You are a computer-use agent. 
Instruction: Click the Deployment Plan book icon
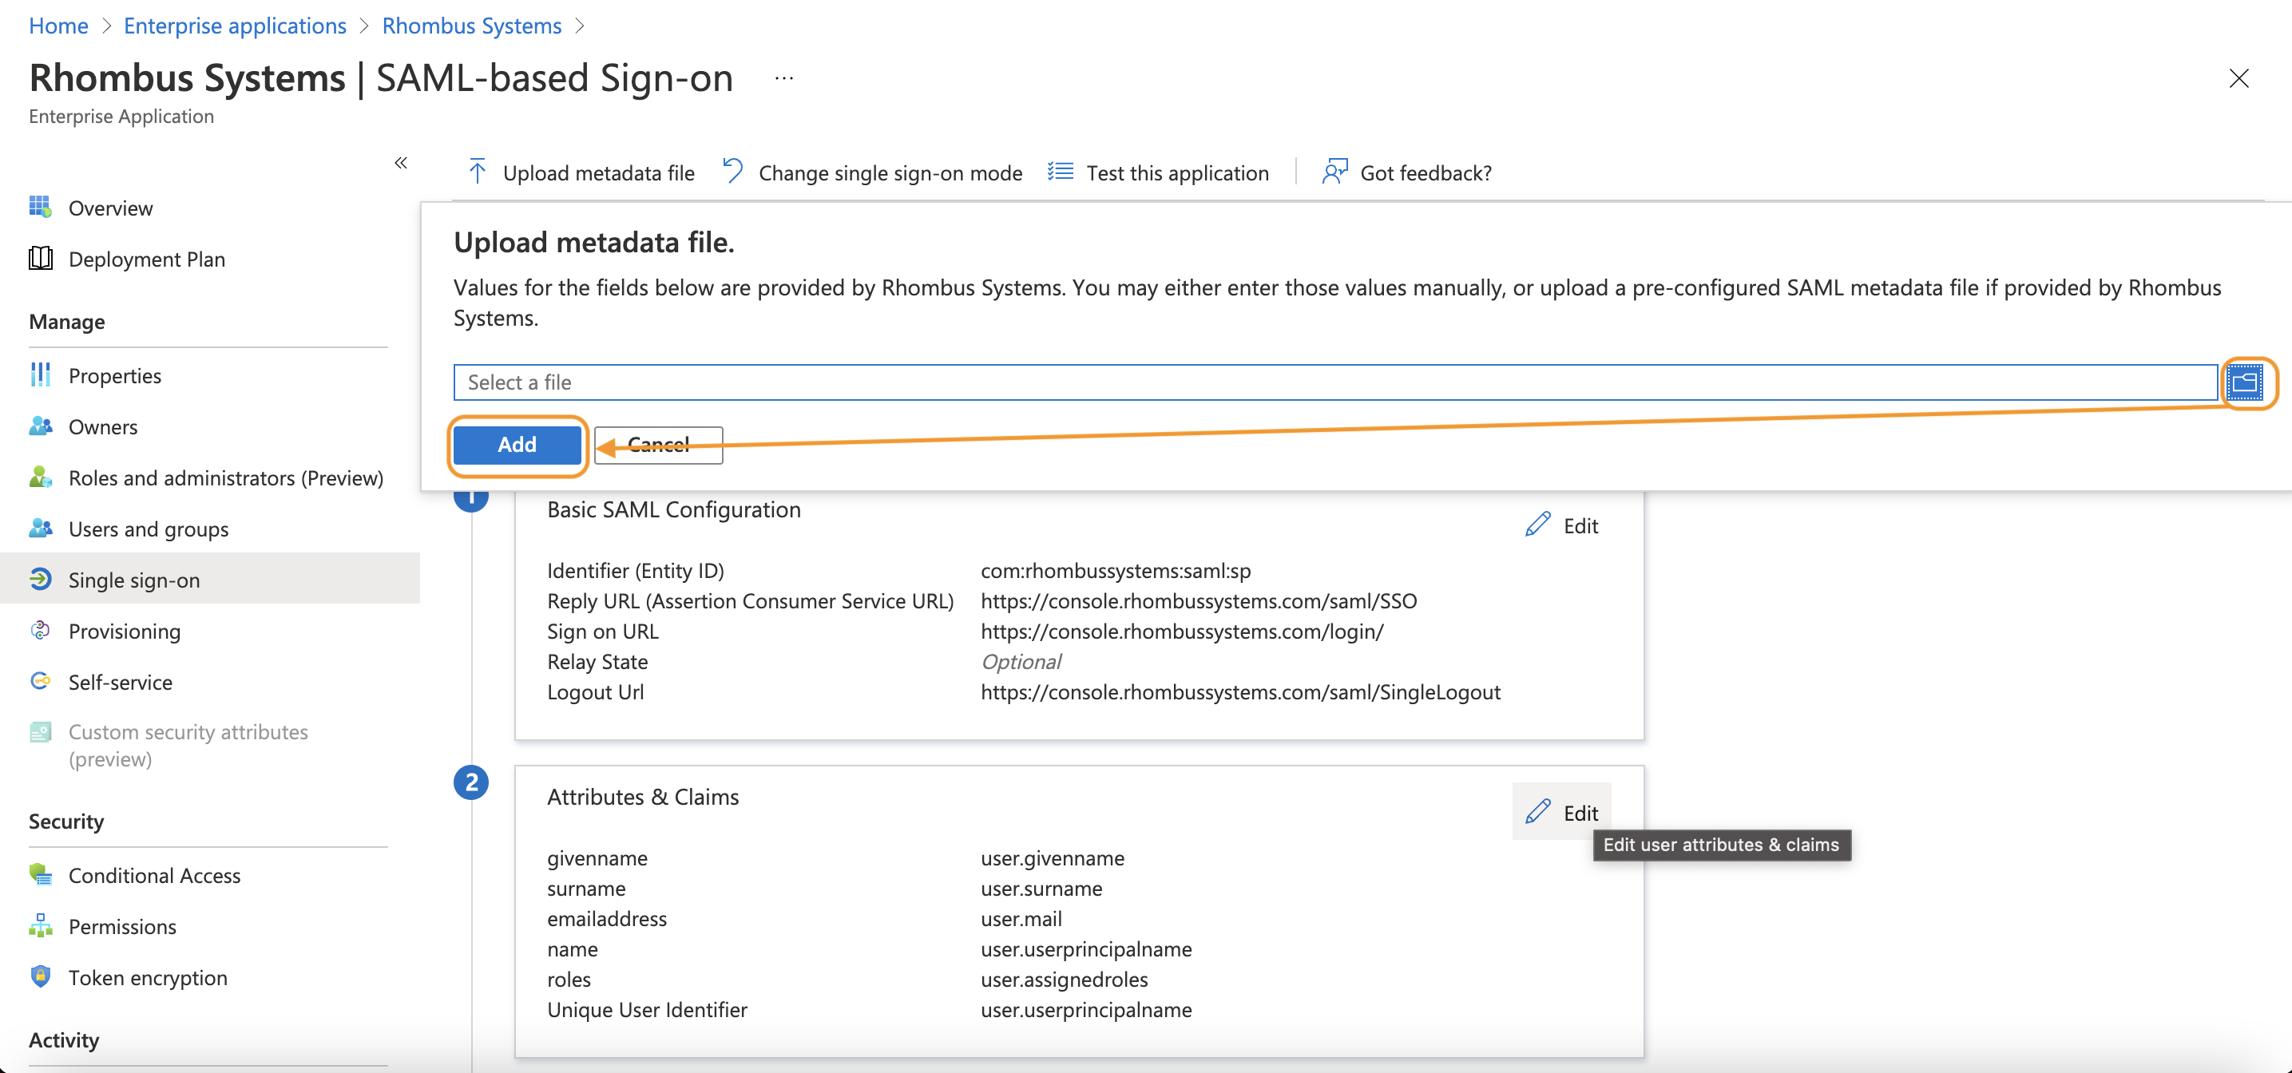40,259
